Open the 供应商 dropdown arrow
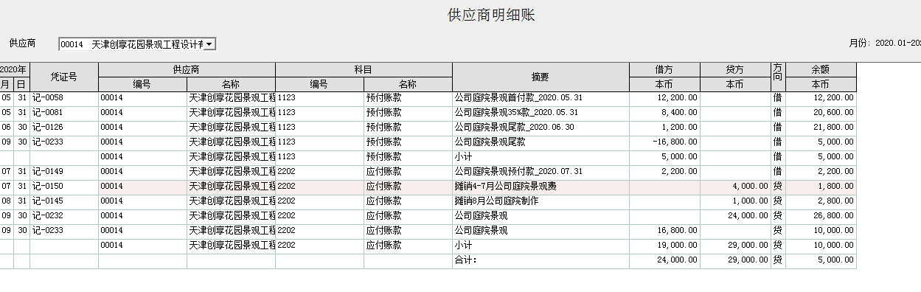Image resolution: width=921 pixels, height=292 pixels. 210,45
